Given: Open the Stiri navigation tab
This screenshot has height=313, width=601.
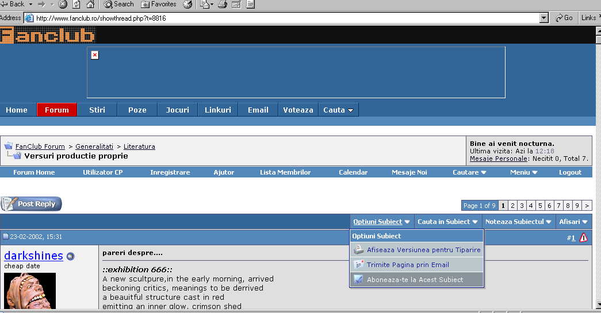Looking at the screenshot, I should (x=97, y=110).
